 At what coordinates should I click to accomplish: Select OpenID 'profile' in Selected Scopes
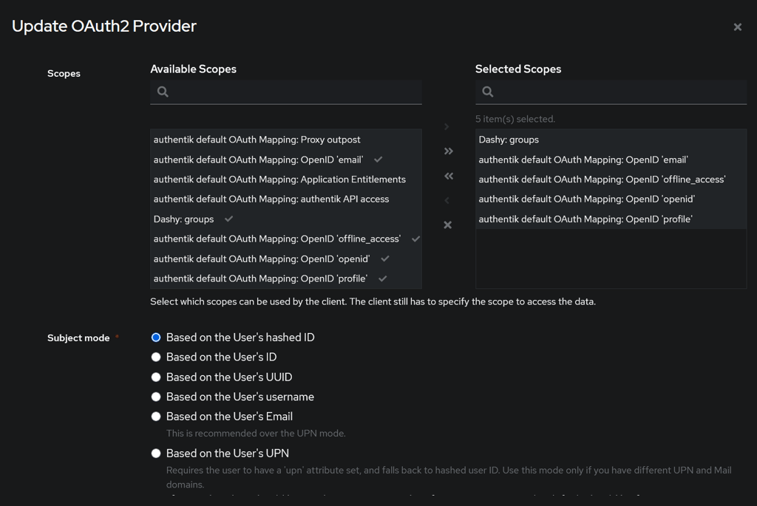coord(611,219)
